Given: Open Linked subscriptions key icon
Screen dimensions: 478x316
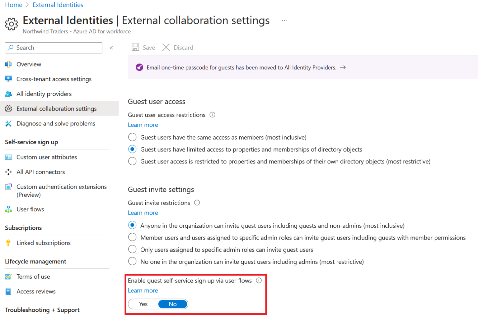Looking at the screenshot, I should pos(8,243).
